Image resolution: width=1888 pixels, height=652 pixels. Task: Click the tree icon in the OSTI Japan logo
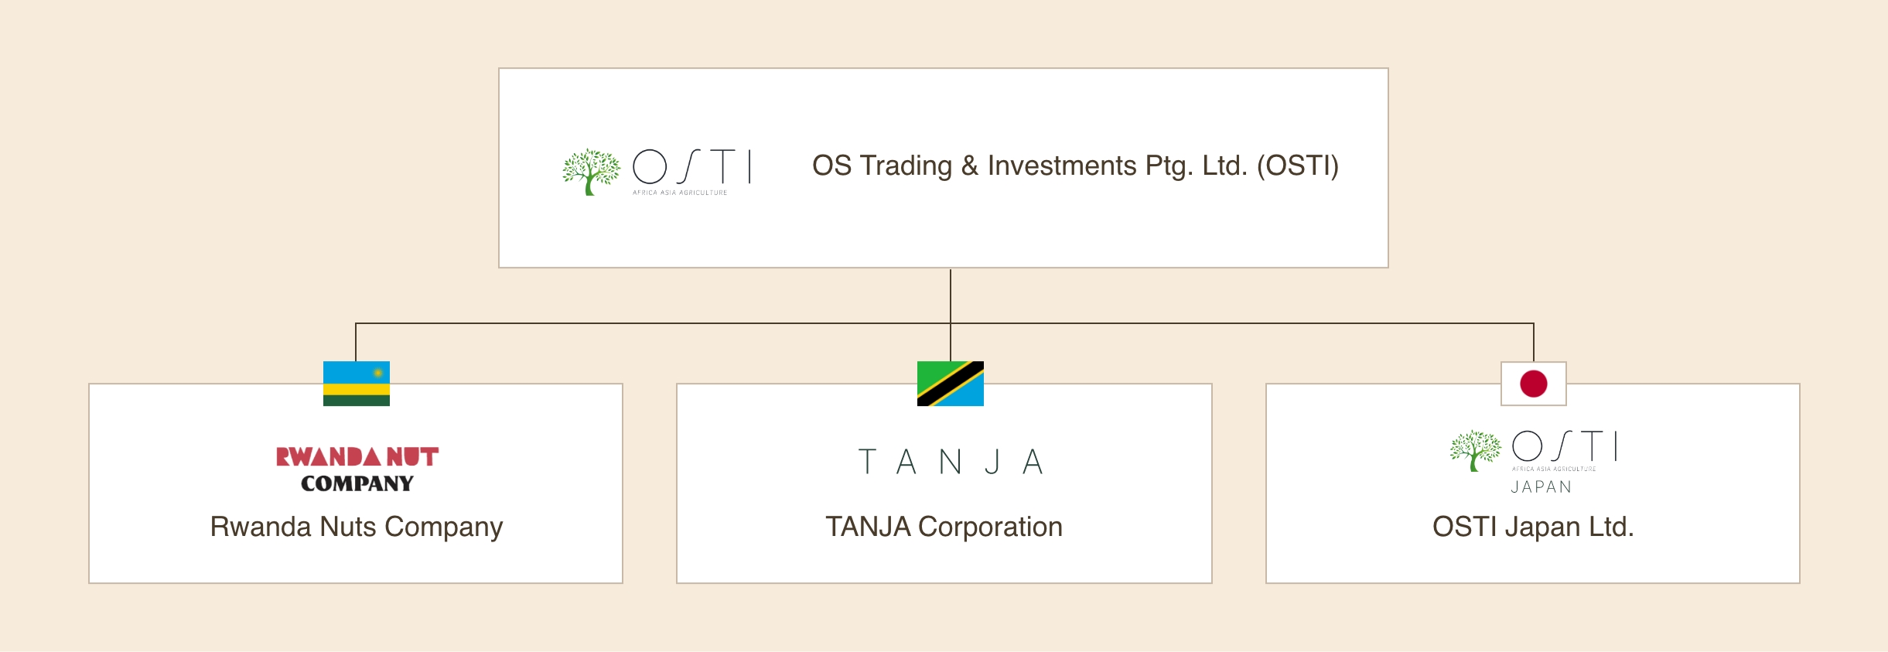(1475, 450)
